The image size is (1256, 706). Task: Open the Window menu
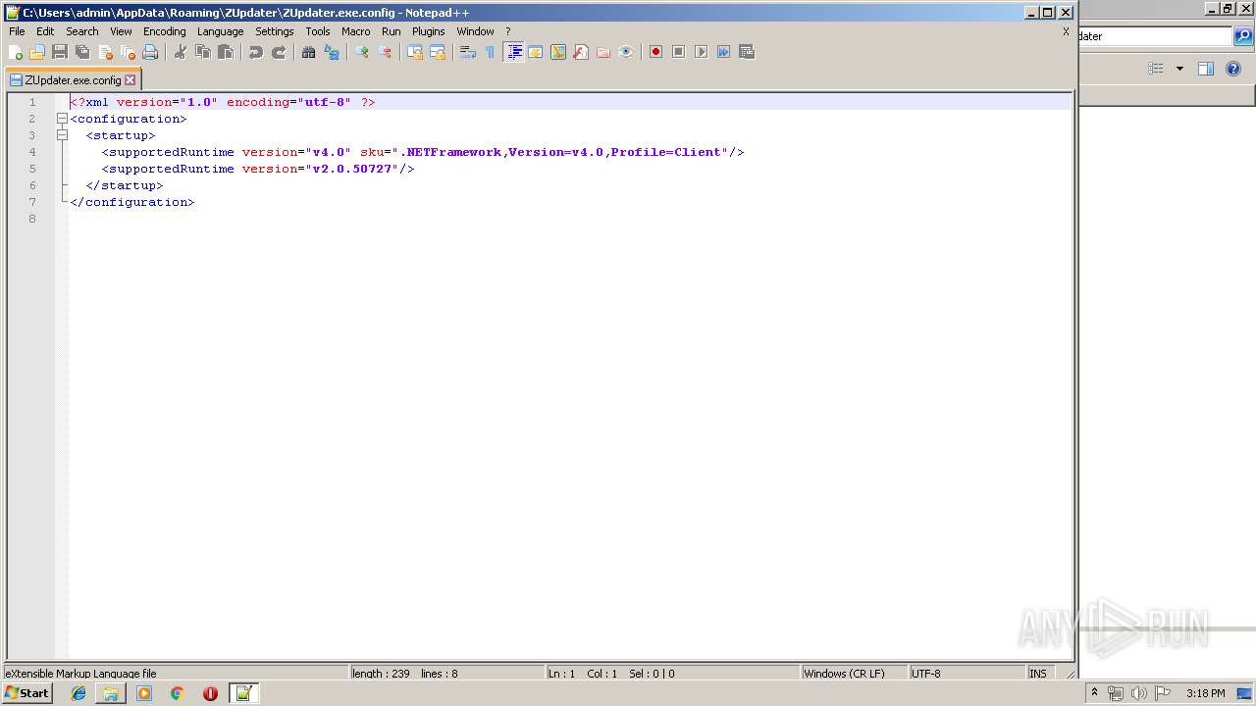[475, 31]
